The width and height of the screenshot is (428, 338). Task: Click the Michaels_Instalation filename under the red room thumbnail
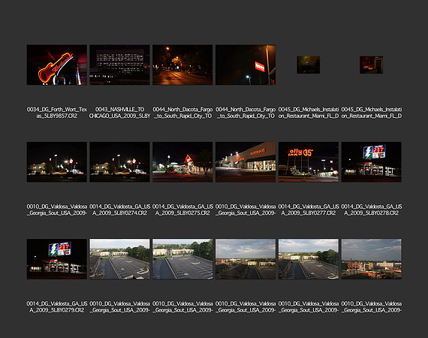[x=372, y=113]
